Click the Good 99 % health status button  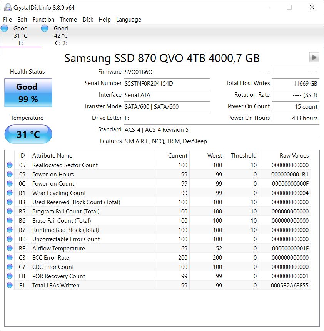[28, 92]
